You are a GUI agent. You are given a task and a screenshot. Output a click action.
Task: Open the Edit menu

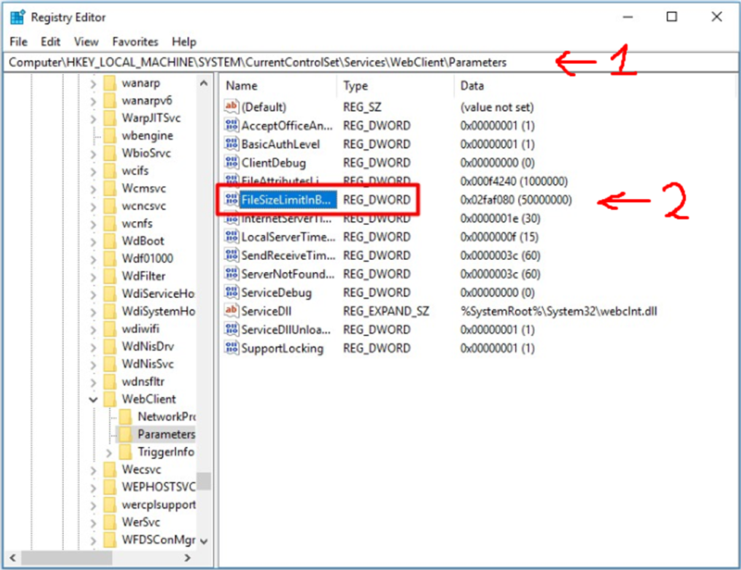pyautogui.click(x=50, y=42)
